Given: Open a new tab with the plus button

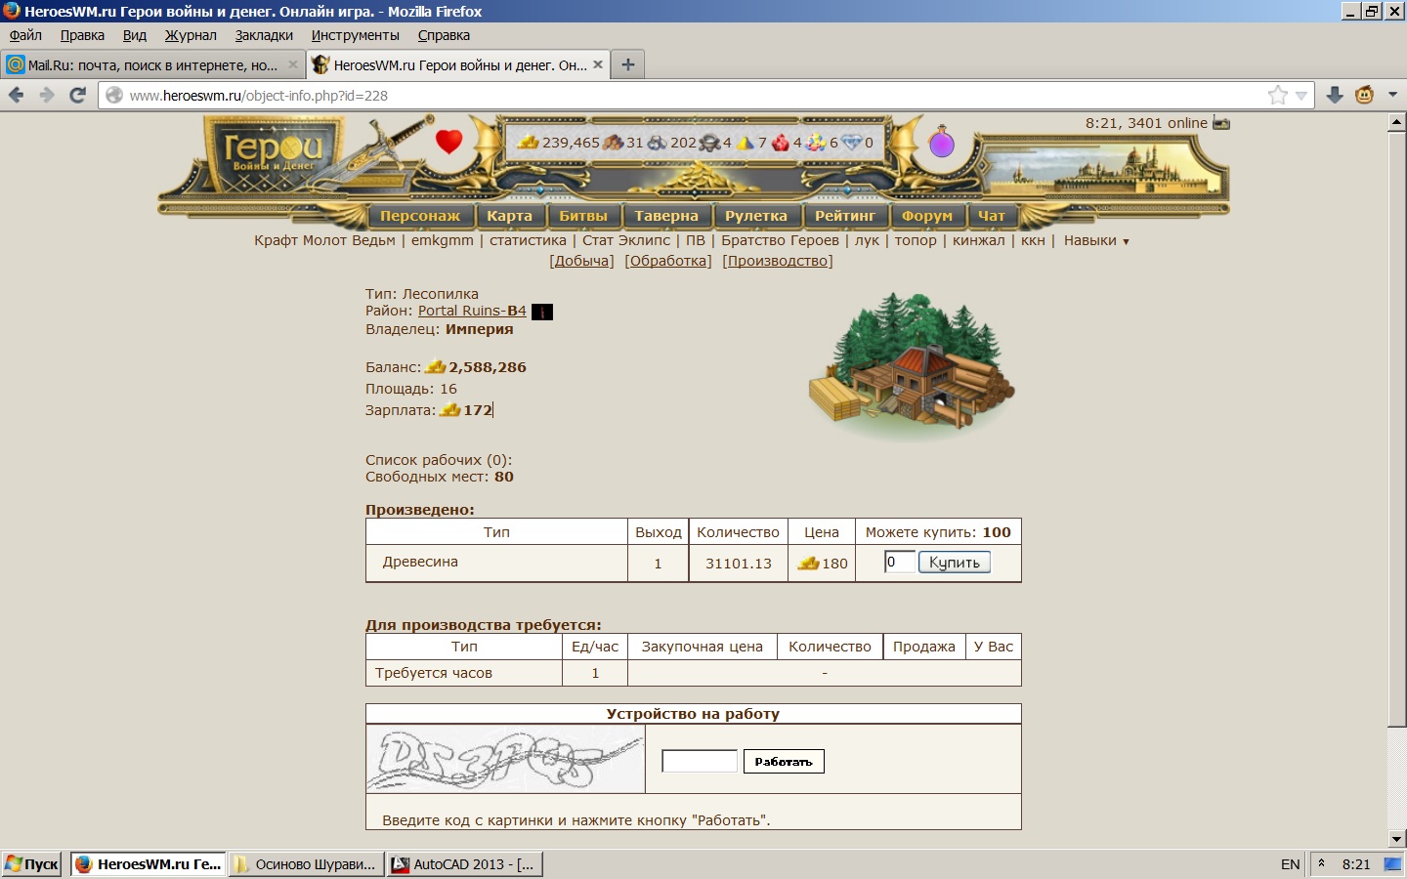Looking at the screenshot, I should pyautogui.click(x=628, y=64).
